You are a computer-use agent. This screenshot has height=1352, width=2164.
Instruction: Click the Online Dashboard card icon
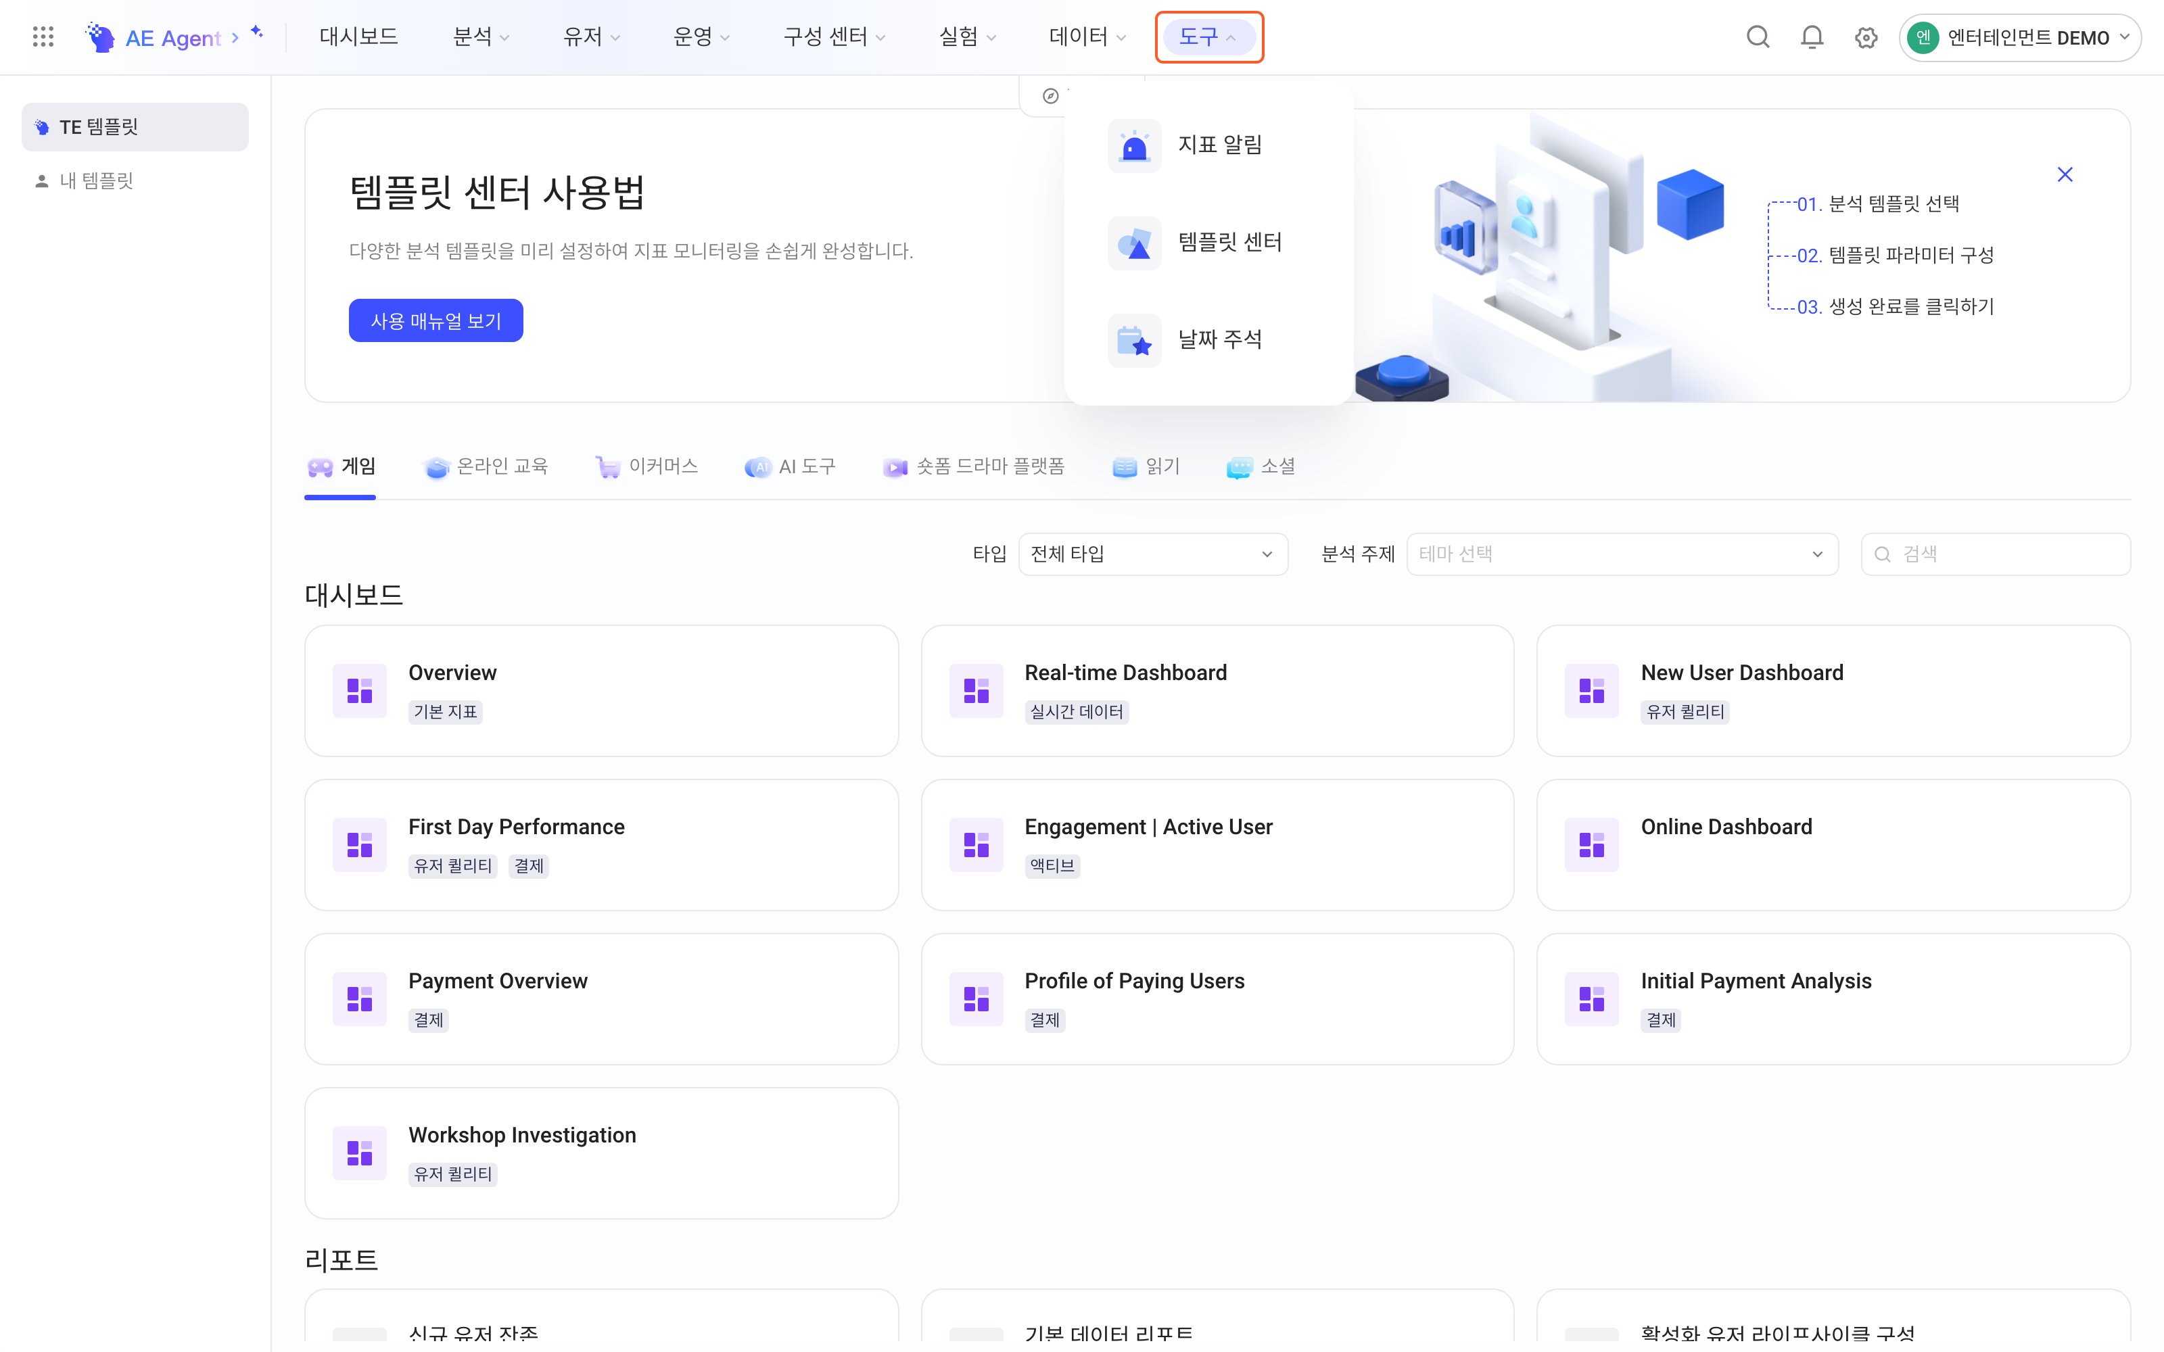point(1592,845)
